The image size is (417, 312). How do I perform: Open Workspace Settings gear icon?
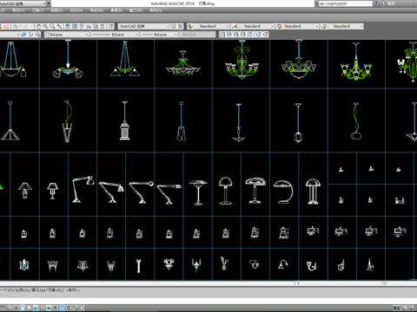[174, 26]
